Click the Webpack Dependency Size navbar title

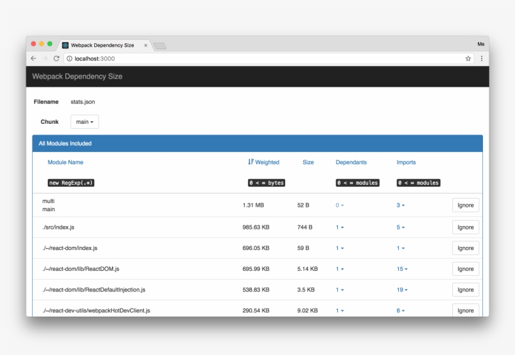pos(77,77)
